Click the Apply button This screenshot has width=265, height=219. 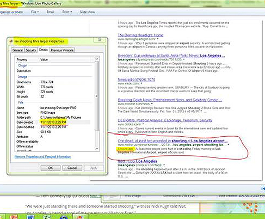click(x=94, y=168)
